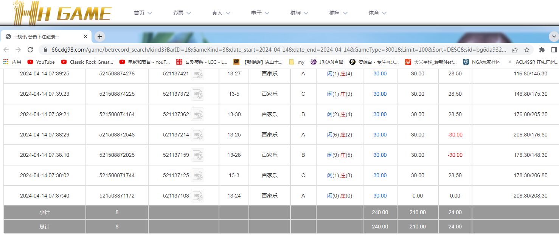Close the 会员下注纪录 browser tab
Viewport: 559px width, 245px height.
pyautogui.click(x=85, y=37)
